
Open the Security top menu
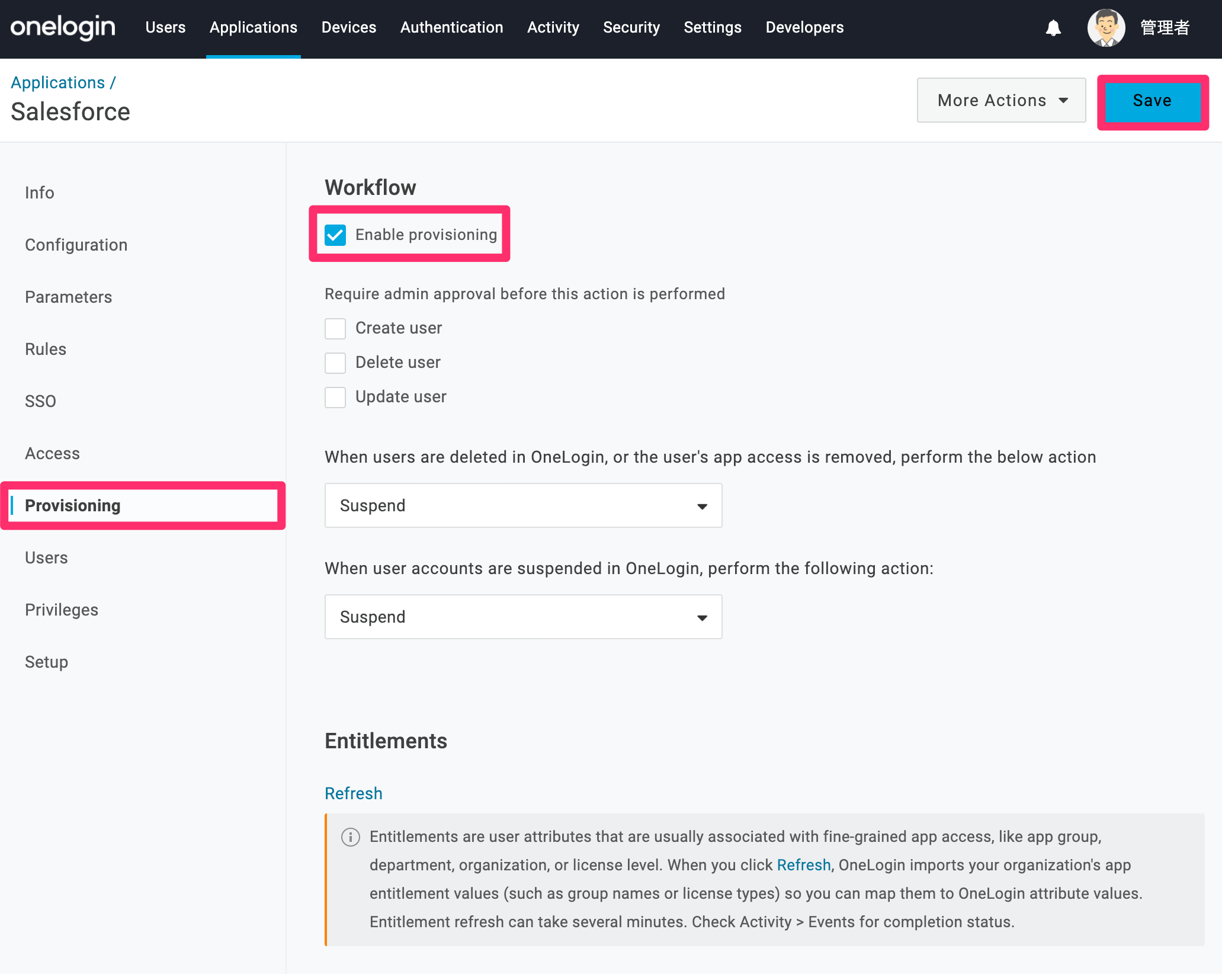tap(631, 27)
